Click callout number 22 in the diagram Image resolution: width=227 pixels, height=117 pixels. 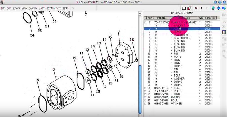(x=54, y=22)
